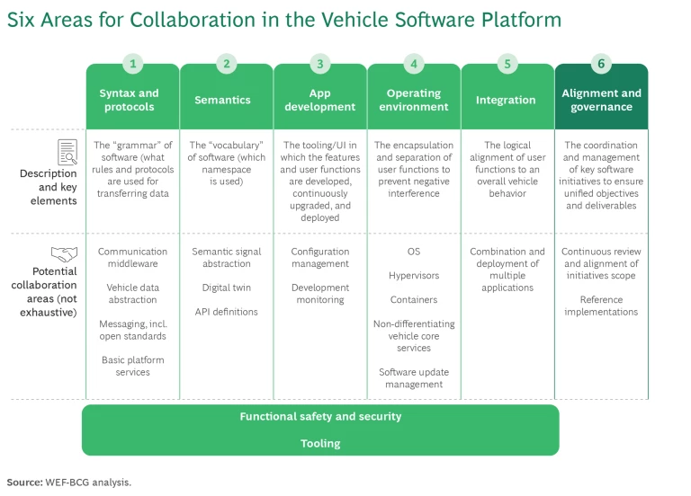Click the dark green number 6 badge
The width and height of the screenshot is (691, 496).
[x=601, y=64]
